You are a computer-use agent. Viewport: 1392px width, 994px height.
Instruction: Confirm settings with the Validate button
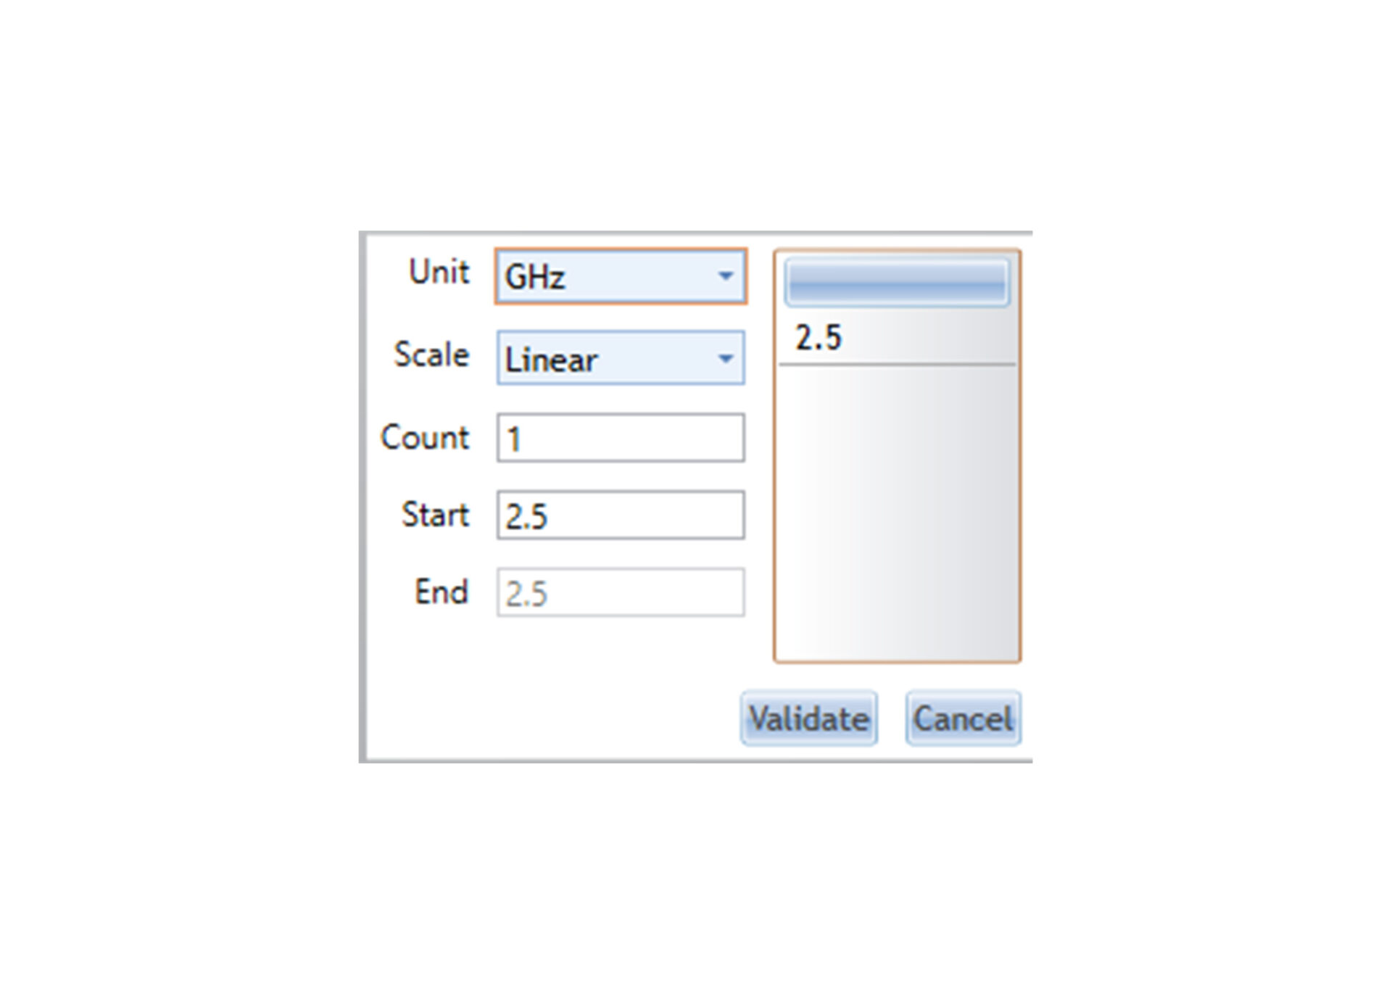[x=809, y=718]
